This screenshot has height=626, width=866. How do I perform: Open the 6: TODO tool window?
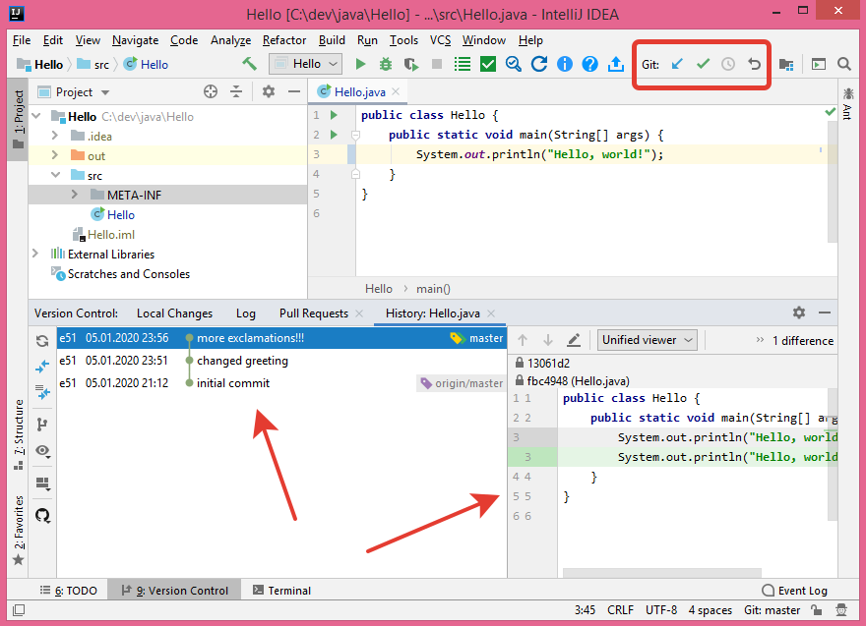69,591
